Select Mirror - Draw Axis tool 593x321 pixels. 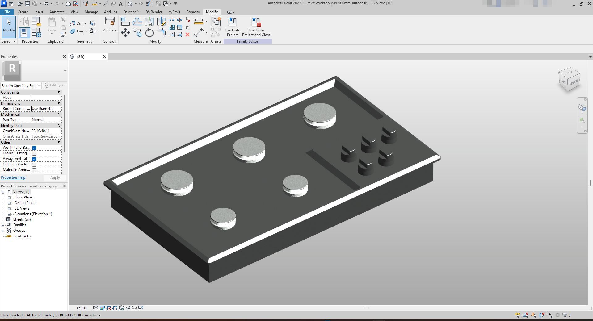tap(161, 22)
